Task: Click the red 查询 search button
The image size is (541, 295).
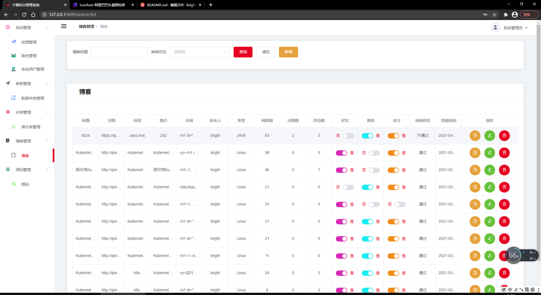Action: click(x=243, y=52)
